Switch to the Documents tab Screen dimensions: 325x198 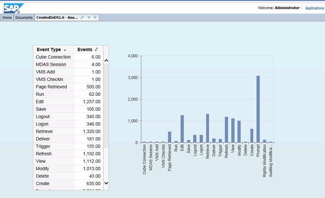[x=24, y=17]
